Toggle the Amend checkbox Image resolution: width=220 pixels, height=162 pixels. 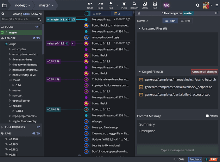(207, 116)
